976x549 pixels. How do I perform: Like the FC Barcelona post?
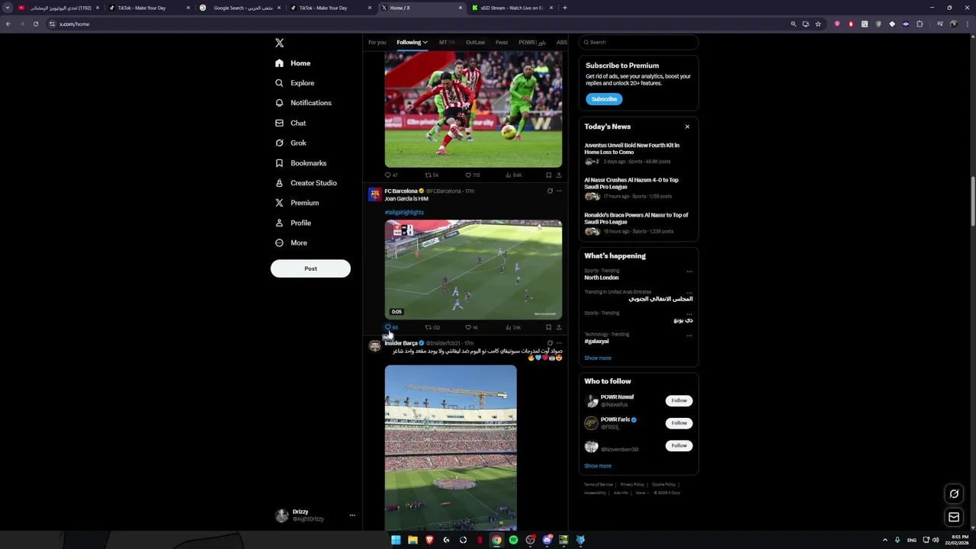(x=471, y=327)
